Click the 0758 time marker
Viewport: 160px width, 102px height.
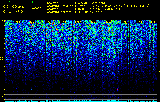124,22
